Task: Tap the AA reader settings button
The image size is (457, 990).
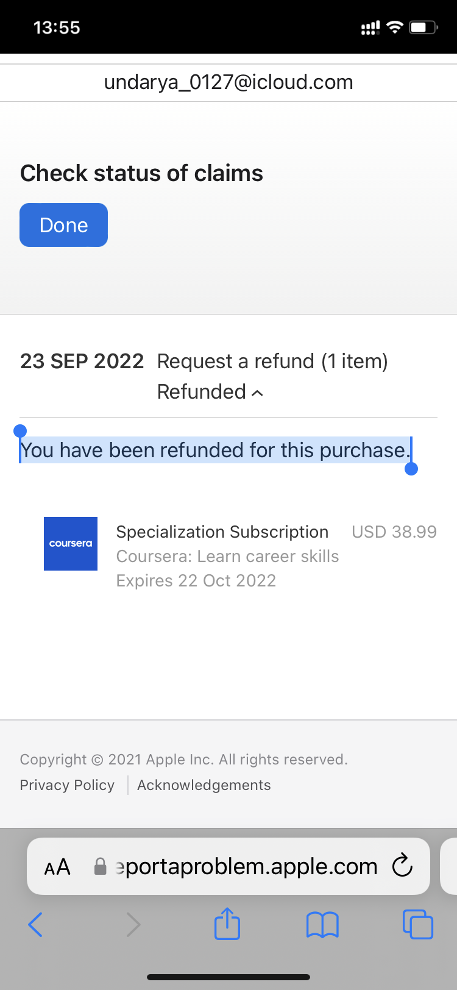Action: click(57, 867)
